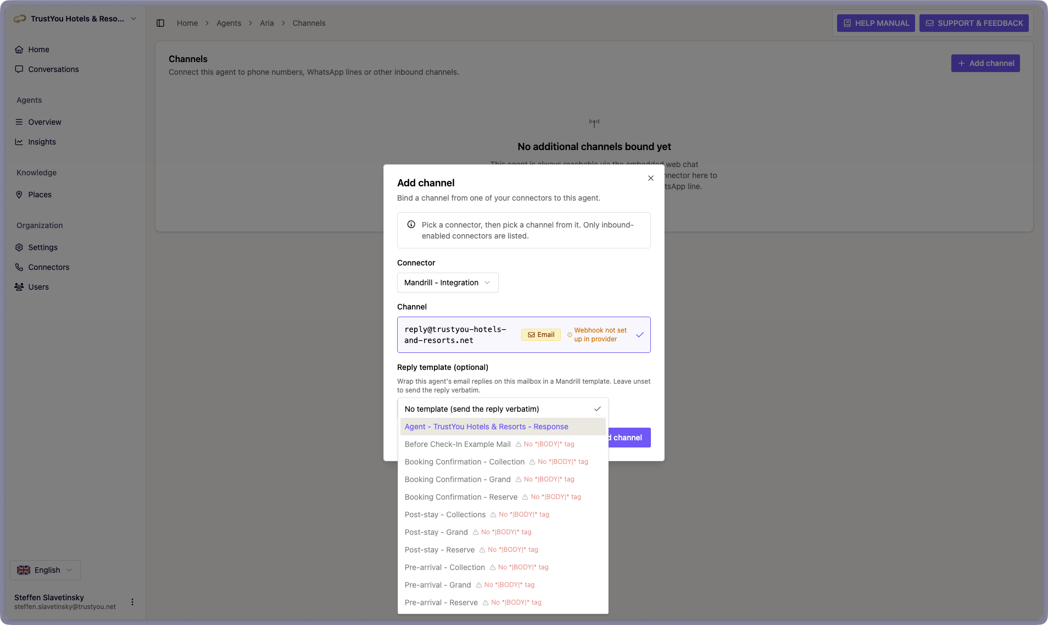This screenshot has height=625, width=1048.
Task: Click the Conversations chat bubble icon
Action: coord(19,69)
